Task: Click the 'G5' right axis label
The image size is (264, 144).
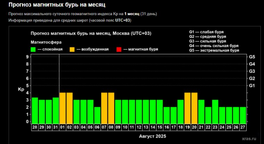Action: (252, 57)
